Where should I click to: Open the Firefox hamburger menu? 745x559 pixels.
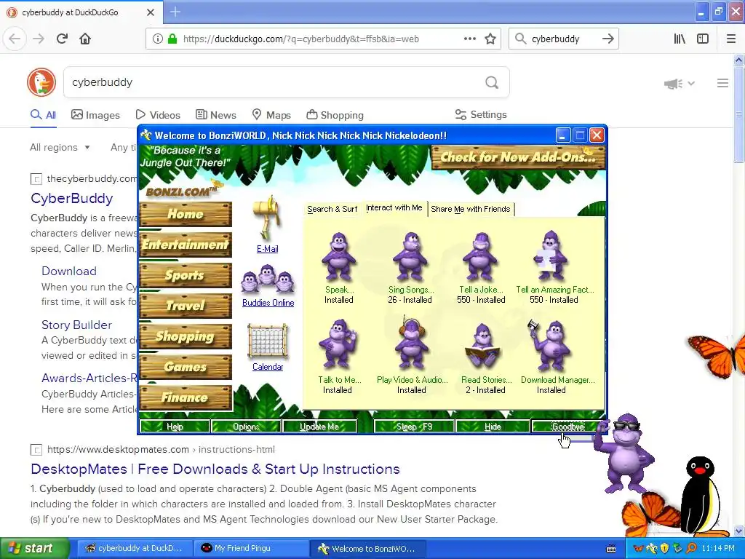point(731,39)
